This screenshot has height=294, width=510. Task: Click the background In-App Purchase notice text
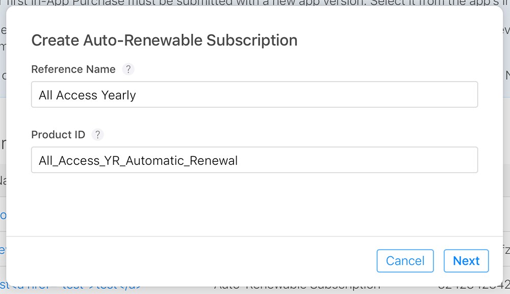point(255,3)
